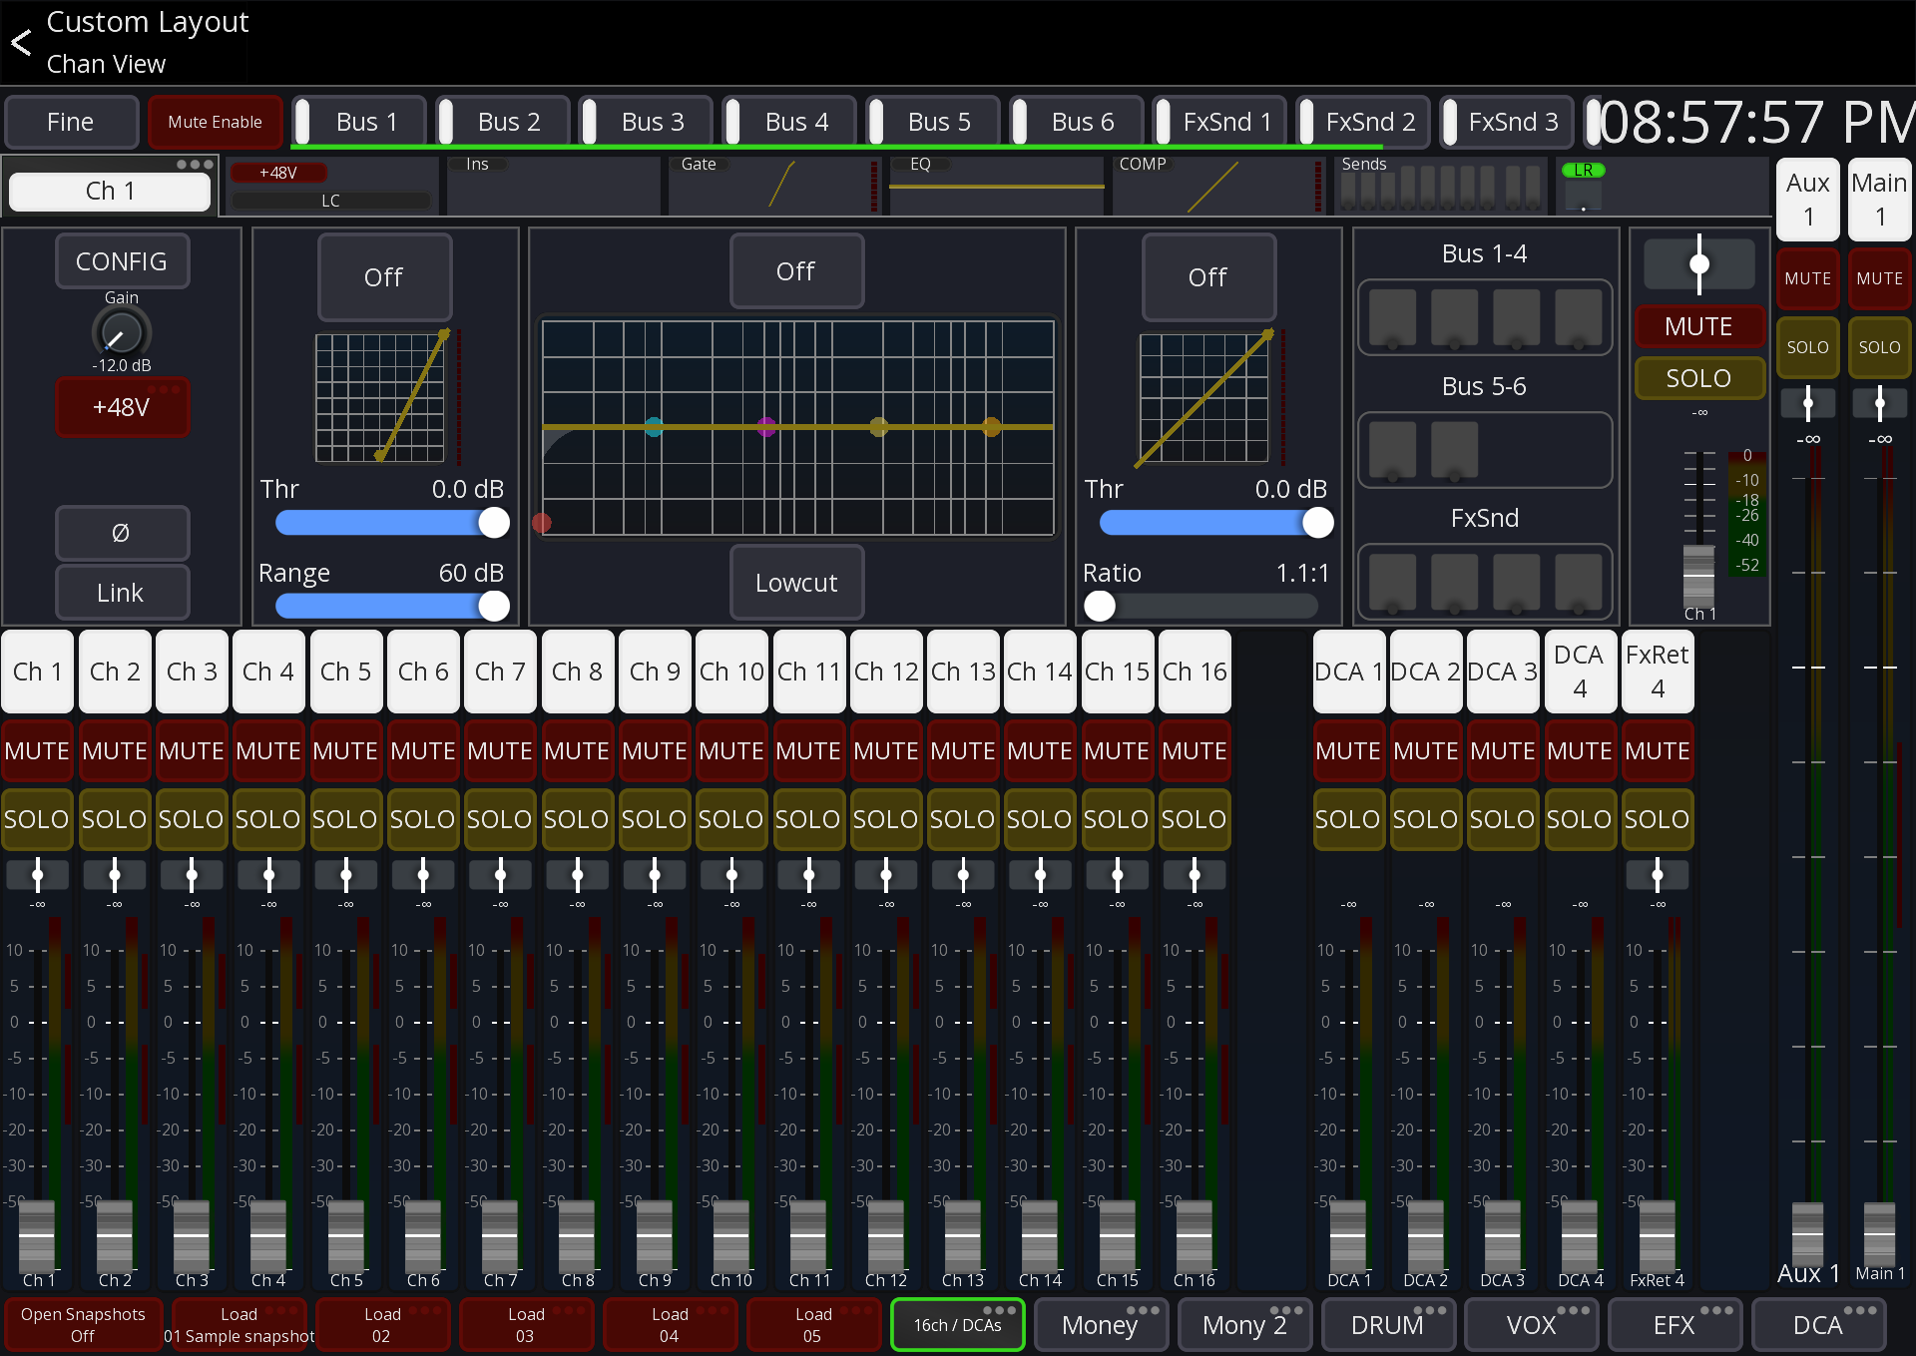Select the cyan EQ band point

pos(654,427)
